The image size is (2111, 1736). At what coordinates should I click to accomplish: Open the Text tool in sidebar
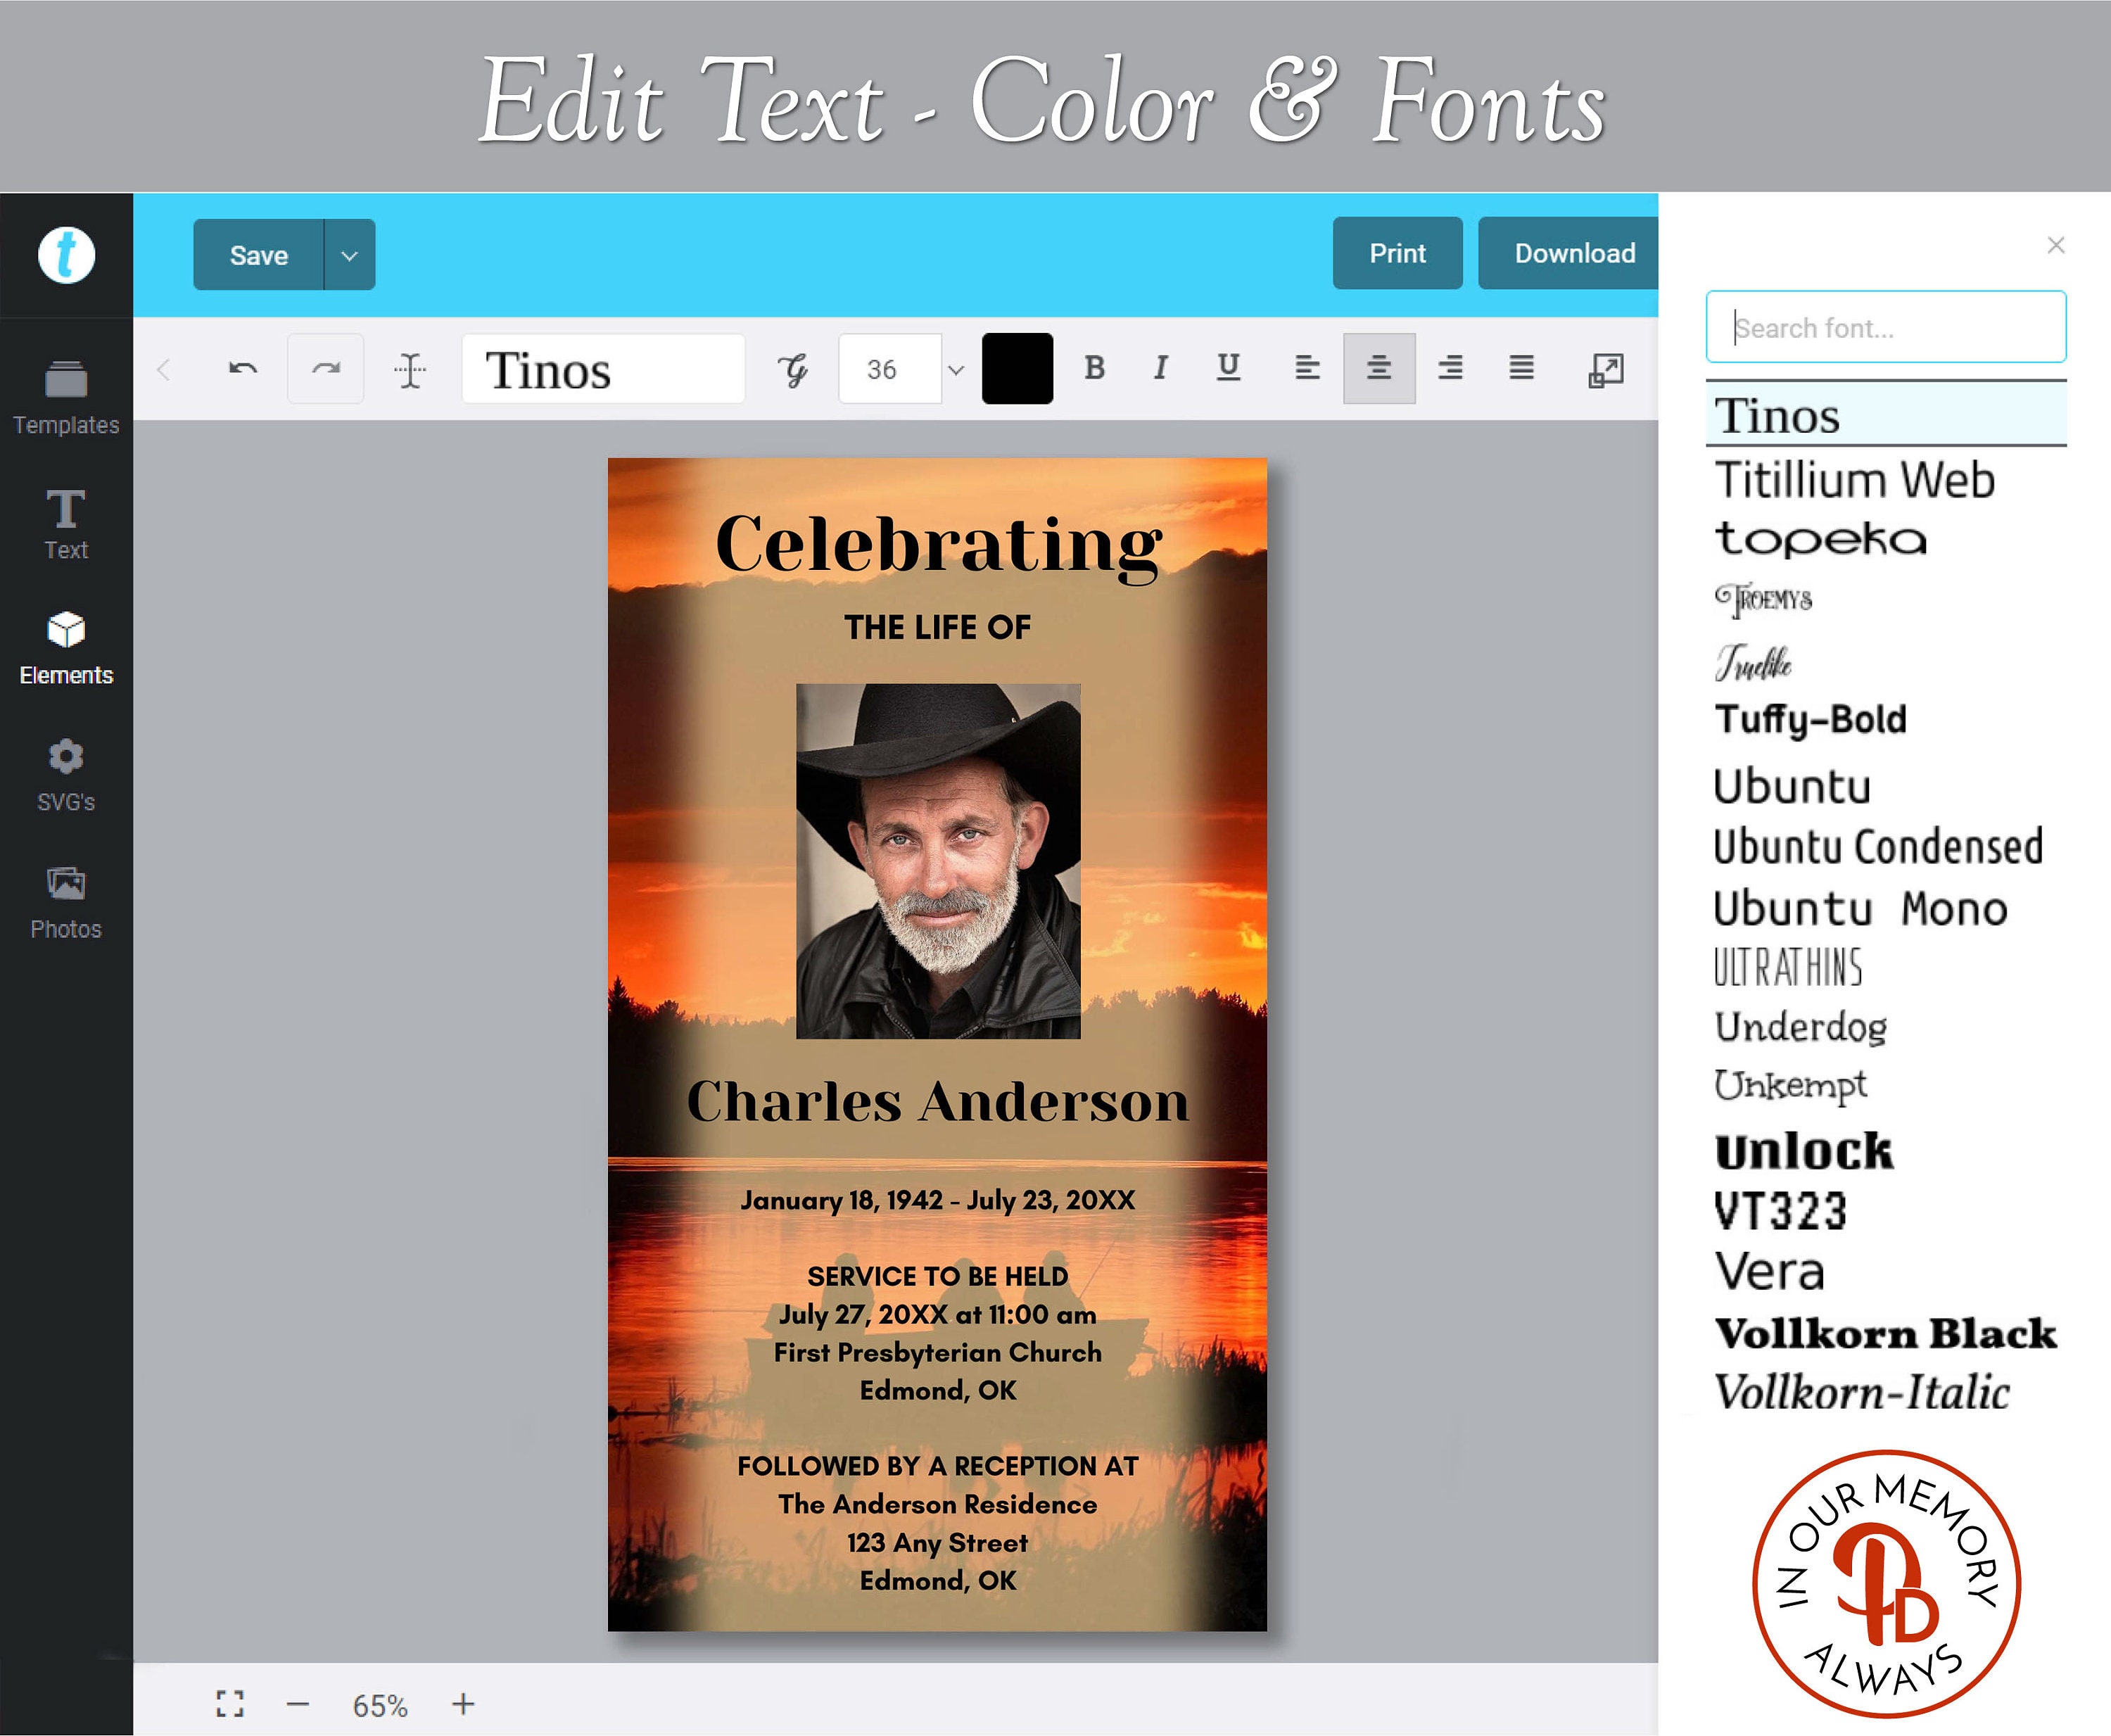[x=66, y=524]
